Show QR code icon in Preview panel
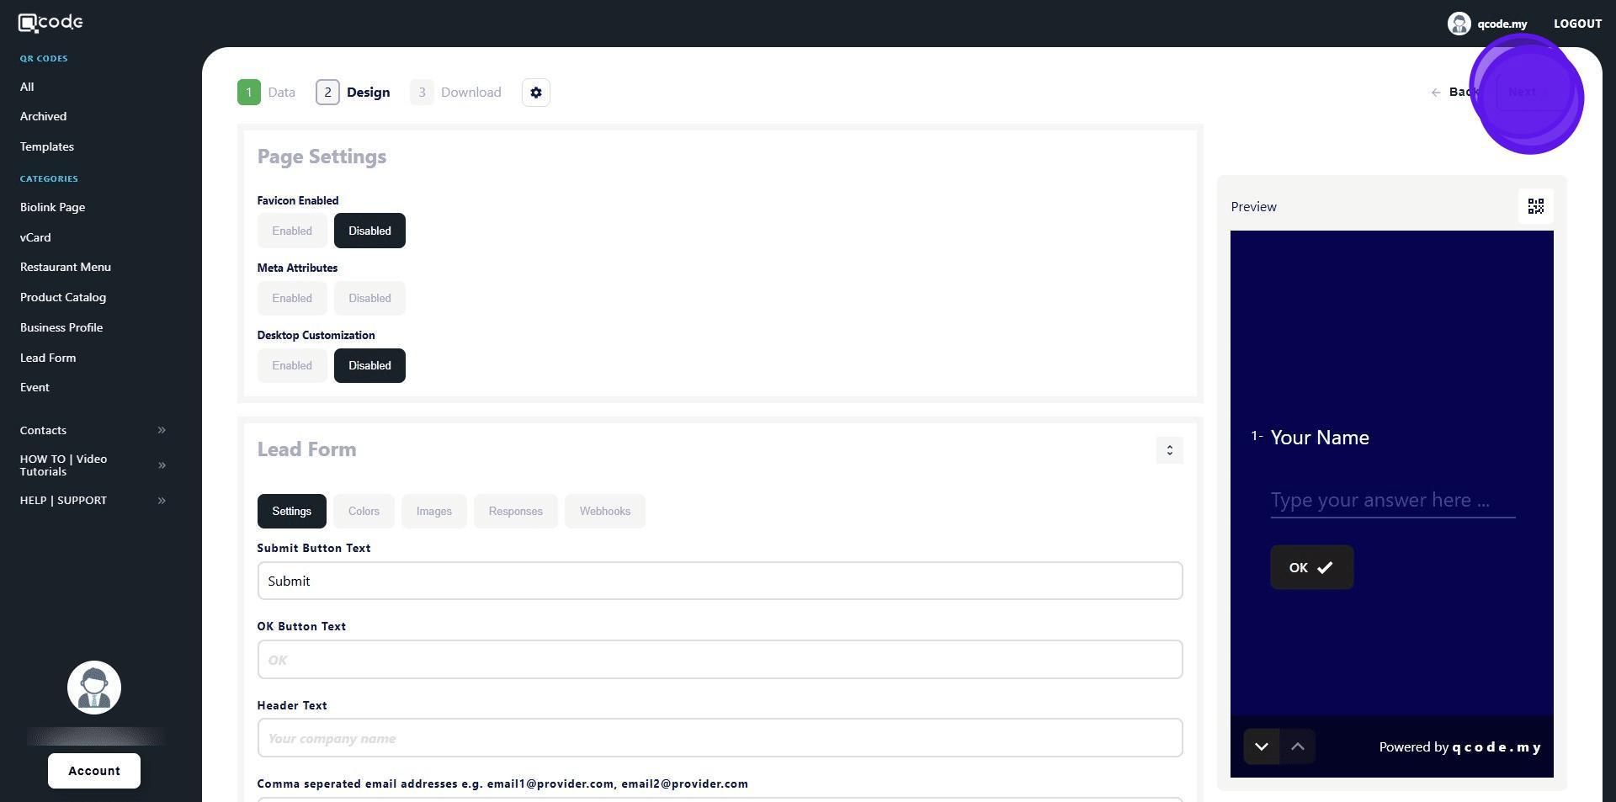This screenshot has width=1616, height=802. tap(1535, 207)
